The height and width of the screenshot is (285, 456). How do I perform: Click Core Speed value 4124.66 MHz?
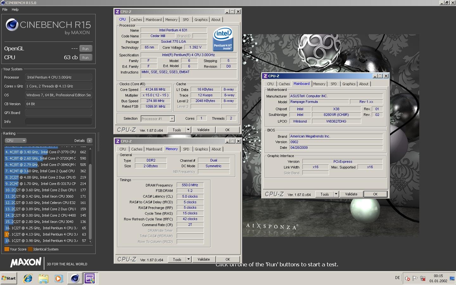click(x=155, y=90)
